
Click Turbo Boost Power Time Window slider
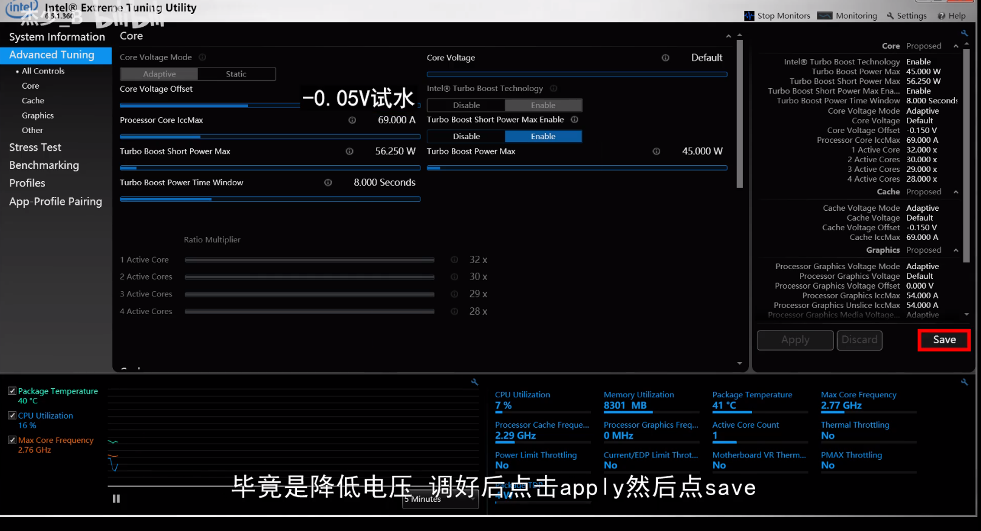click(270, 199)
